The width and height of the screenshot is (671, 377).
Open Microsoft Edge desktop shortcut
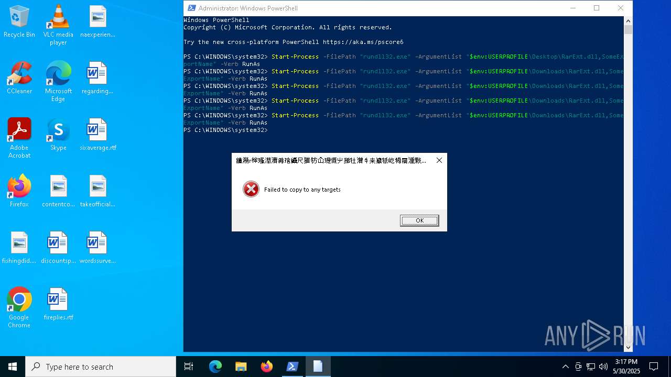click(x=58, y=82)
